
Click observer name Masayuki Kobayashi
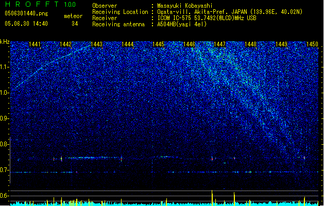(185, 6)
